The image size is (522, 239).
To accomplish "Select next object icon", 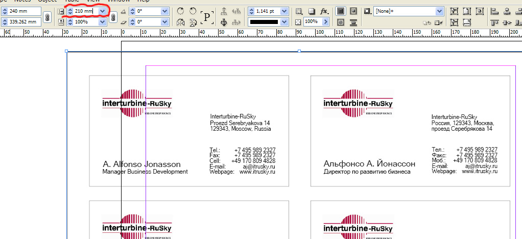I will pyautogui.click(x=236, y=22).
